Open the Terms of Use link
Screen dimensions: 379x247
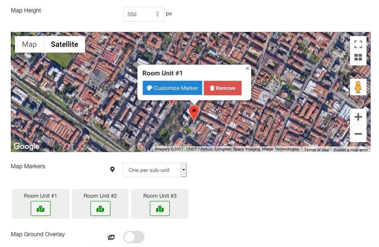316,150
